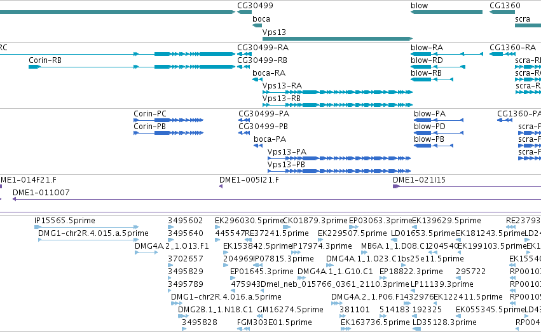This screenshot has height=332, width=541.
Task: Click the CG30499-RA transcript label
Action: (x=263, y=48)
